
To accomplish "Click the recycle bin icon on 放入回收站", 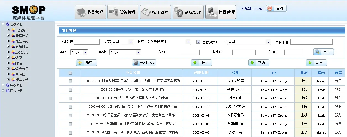I will (136, 63).
